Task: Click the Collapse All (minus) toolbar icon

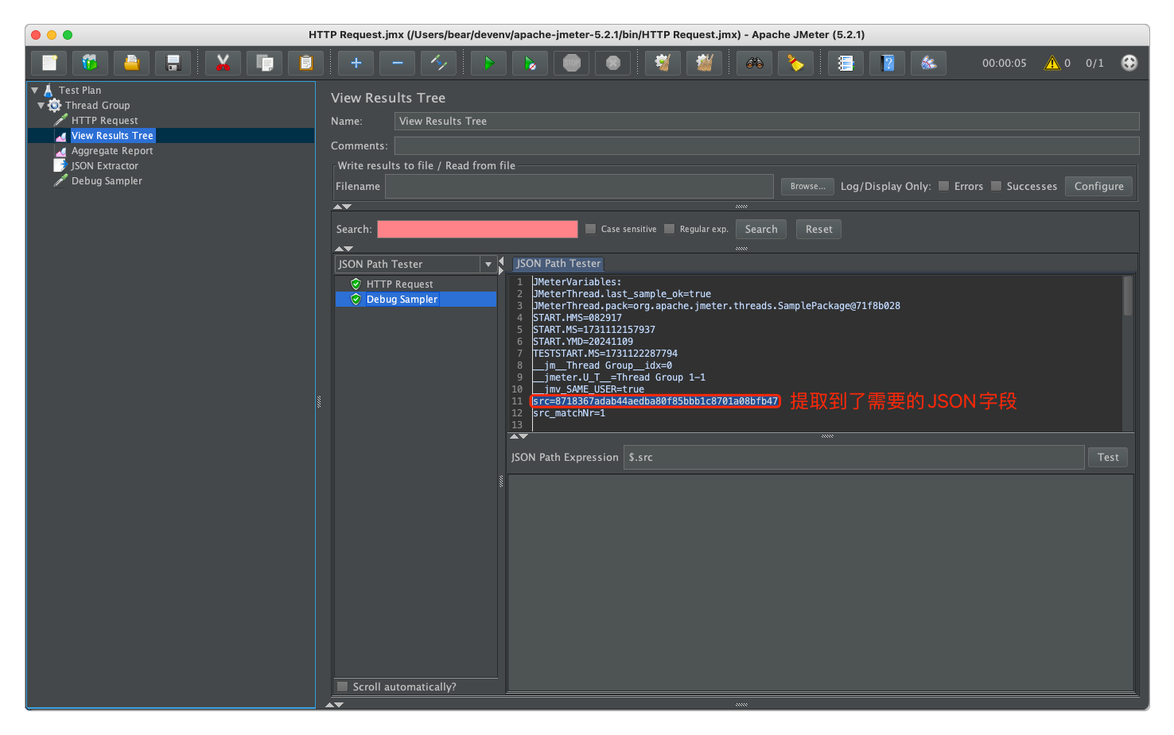Action: [397, 63]
